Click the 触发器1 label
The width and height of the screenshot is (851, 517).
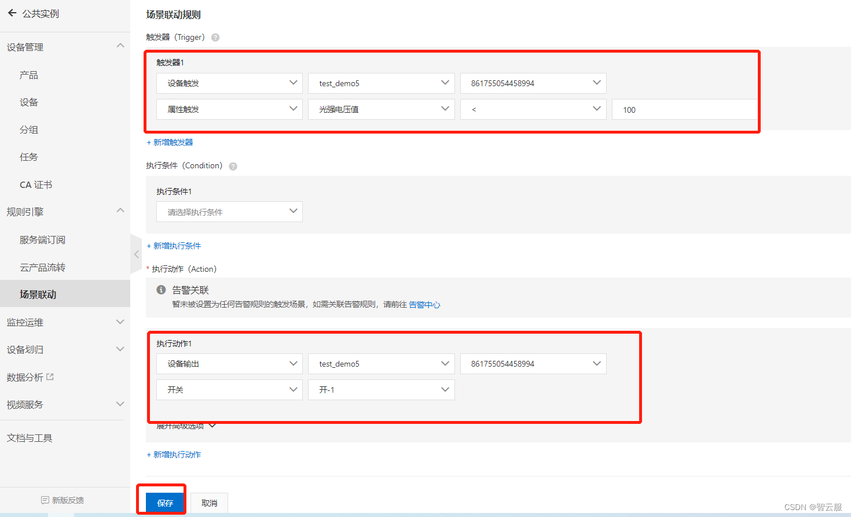tap(170, 62)
